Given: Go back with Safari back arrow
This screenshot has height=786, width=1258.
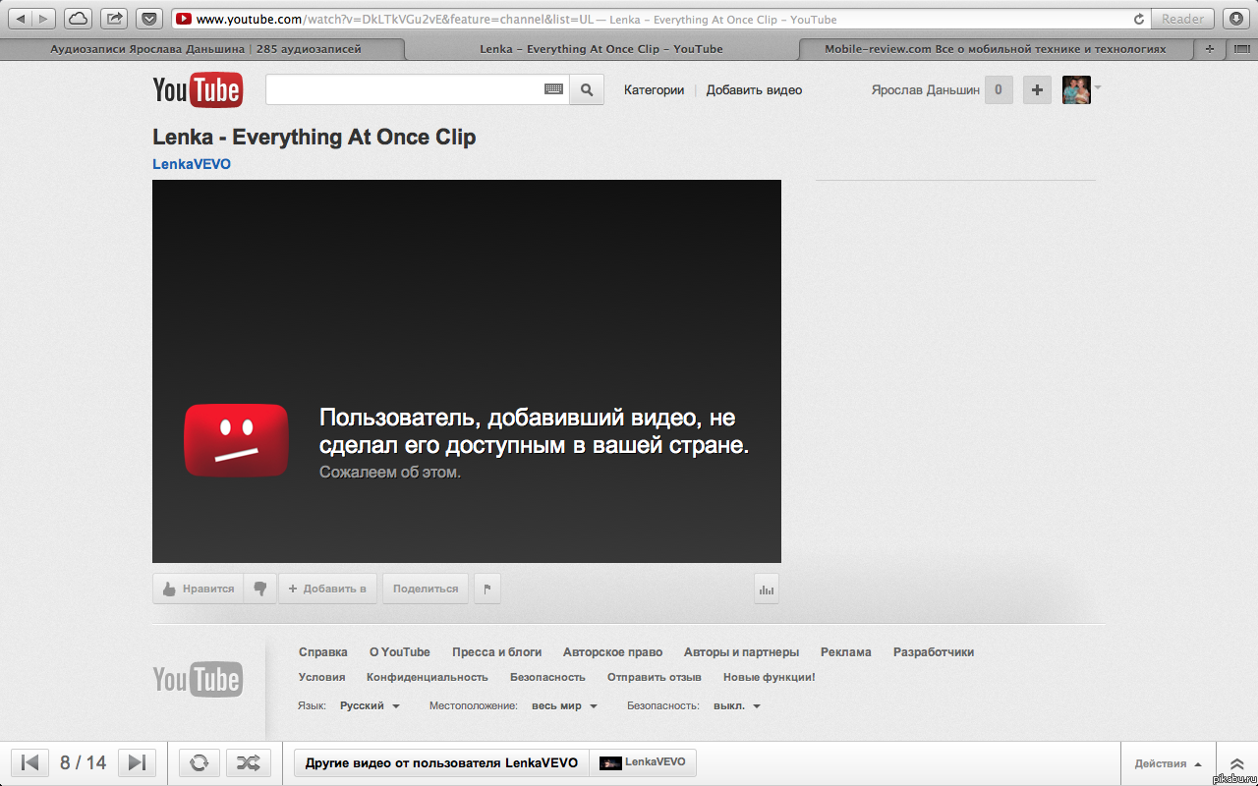Looking at the screenshot, I should point(21,19).
